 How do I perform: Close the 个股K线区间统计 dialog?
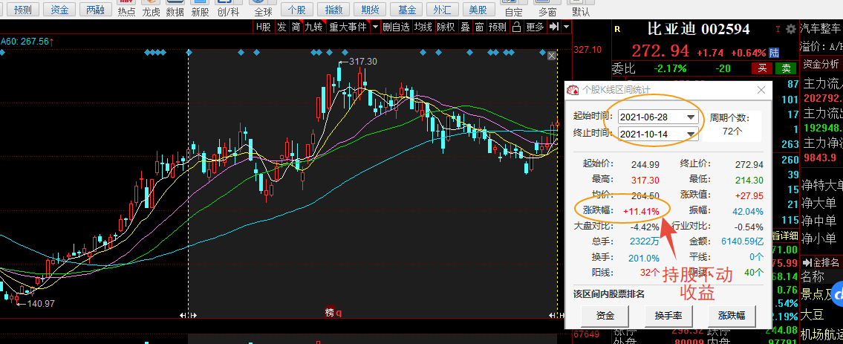(761, 90)
